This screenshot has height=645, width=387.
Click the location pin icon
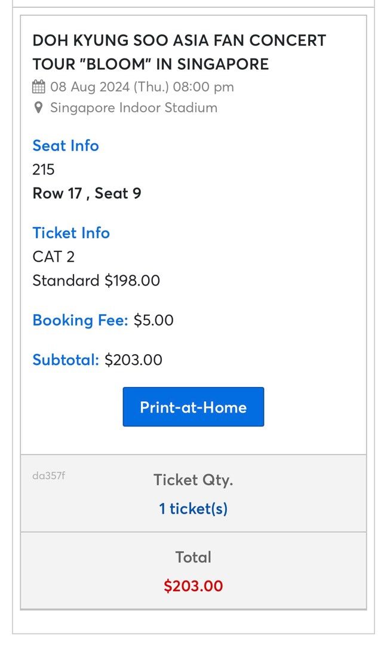(38, 108)
